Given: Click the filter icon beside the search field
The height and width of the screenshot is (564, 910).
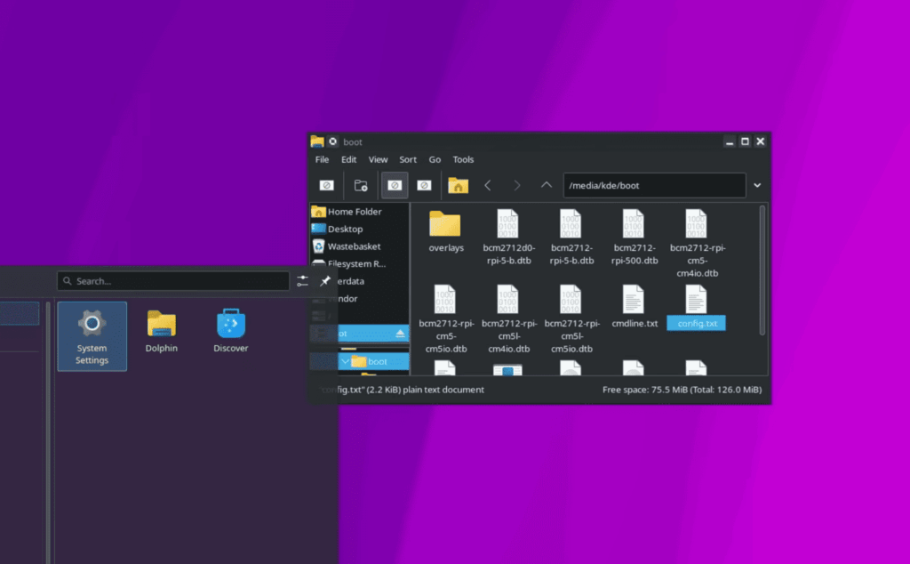Looking at the screenshot, I should coord(302,280).
